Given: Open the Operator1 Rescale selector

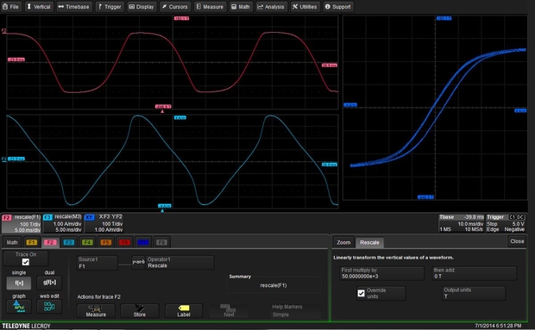Looking at the screenshot, I should [x=179, y=263].
